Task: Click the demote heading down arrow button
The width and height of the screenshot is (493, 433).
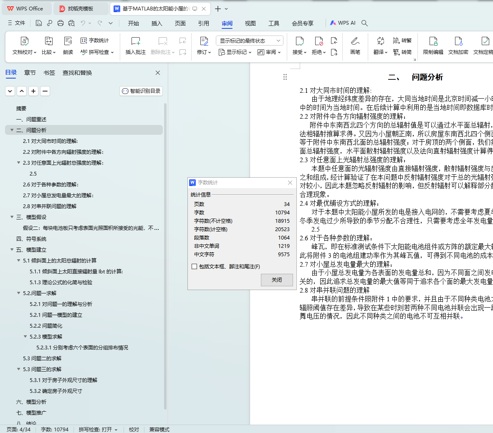Action: click(x=10, y=92)
